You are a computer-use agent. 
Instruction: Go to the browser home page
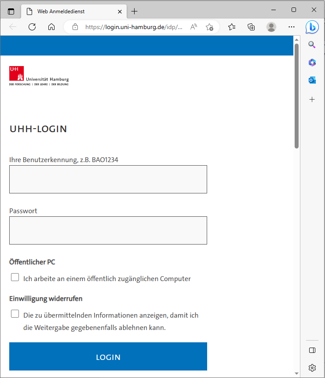point(51,27)
